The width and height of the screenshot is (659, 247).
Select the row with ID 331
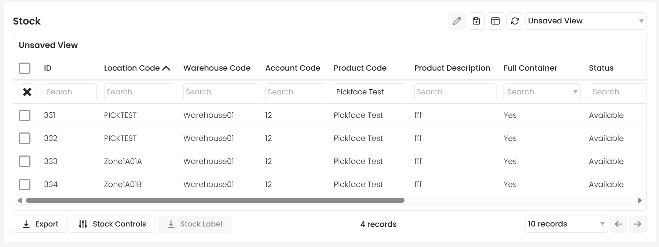pyautogui.click(x=25, y=115)
